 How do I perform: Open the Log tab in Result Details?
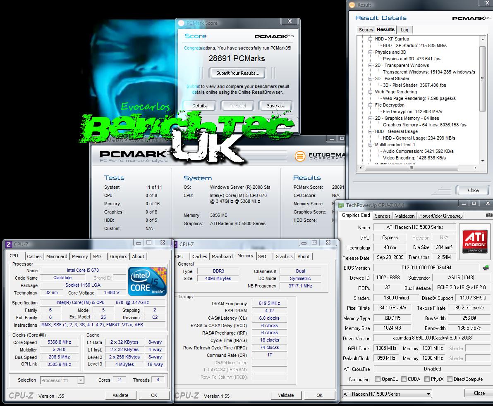click(x=404, y=30)
